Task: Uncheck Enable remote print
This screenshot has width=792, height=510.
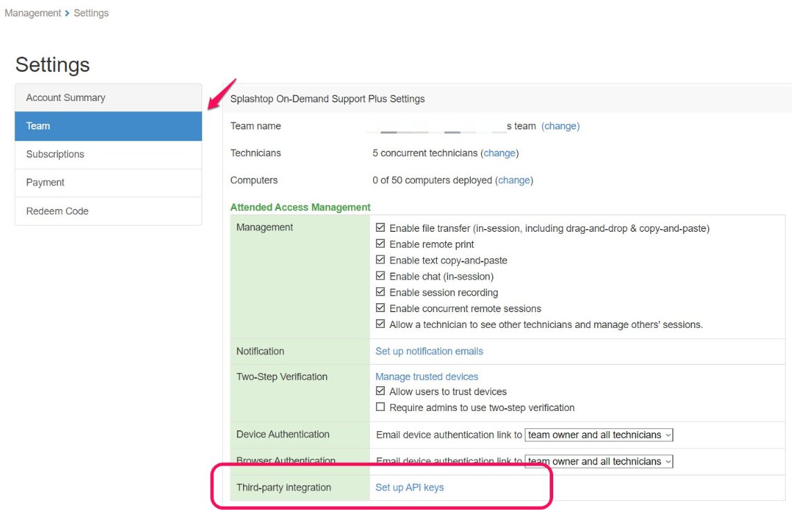Action: tap(380, 244)
